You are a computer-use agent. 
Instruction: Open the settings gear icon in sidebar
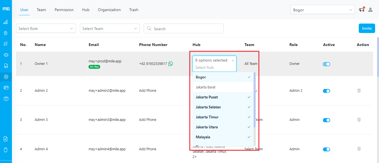[6, 77]
